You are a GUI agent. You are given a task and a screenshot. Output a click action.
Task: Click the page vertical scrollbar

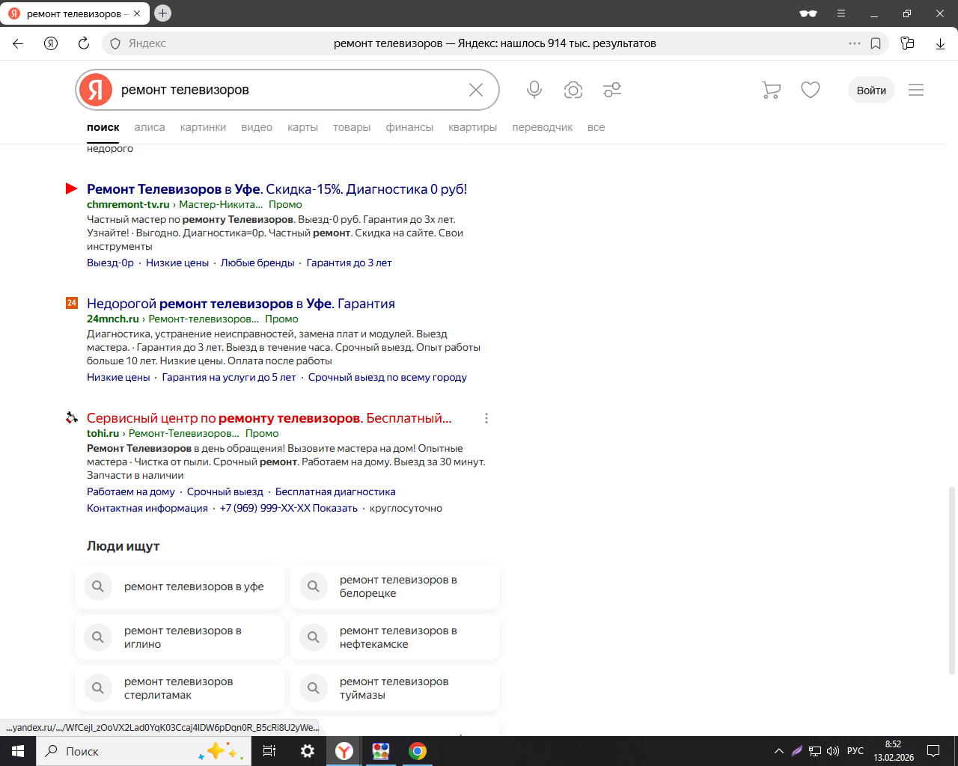tap(952, 580)
